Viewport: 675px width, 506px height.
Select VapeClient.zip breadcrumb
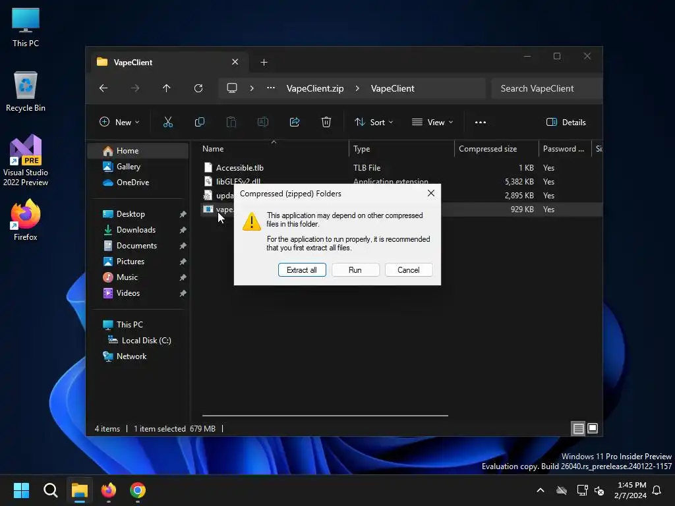pyautogui.click(x=315, y=88)
